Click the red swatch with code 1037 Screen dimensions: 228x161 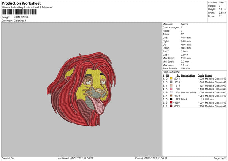coord(171,103)
